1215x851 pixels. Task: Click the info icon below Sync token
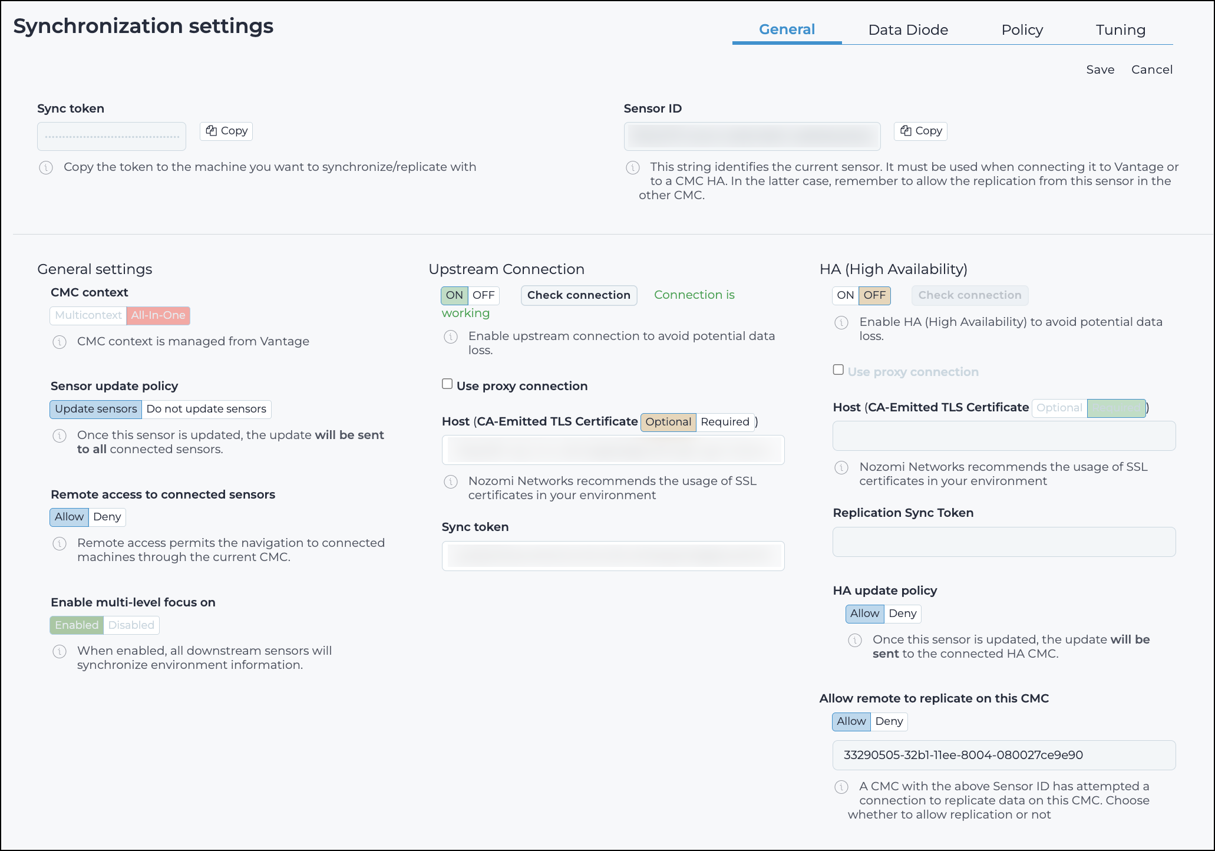[x=46, y=168]
